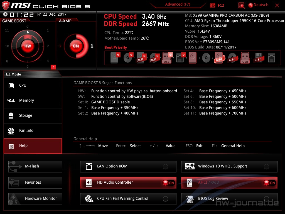Screen dimensions: 285x214
Task: Set Game Boost dial to stage 11
Action: pyautogui.click(x=7, y=30)
